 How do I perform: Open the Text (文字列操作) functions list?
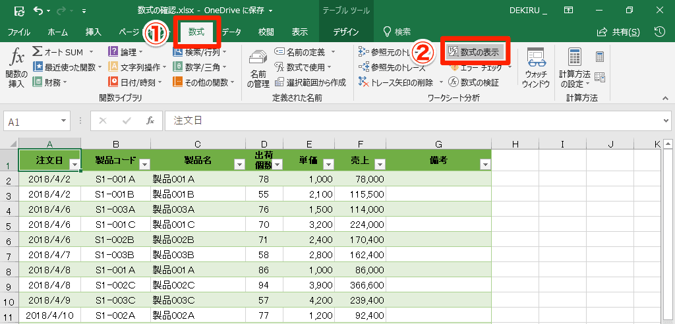[x=137, y=67]
